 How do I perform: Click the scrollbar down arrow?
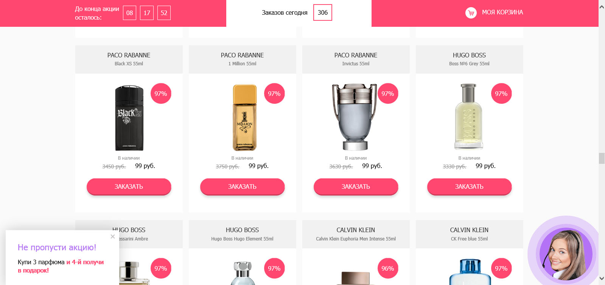pyautogui.click(x=602, y=279)
